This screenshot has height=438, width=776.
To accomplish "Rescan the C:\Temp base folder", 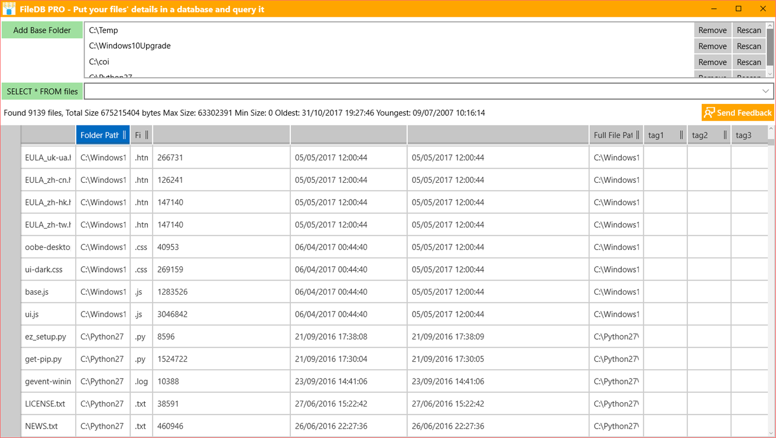I will [x=749, y=30].
